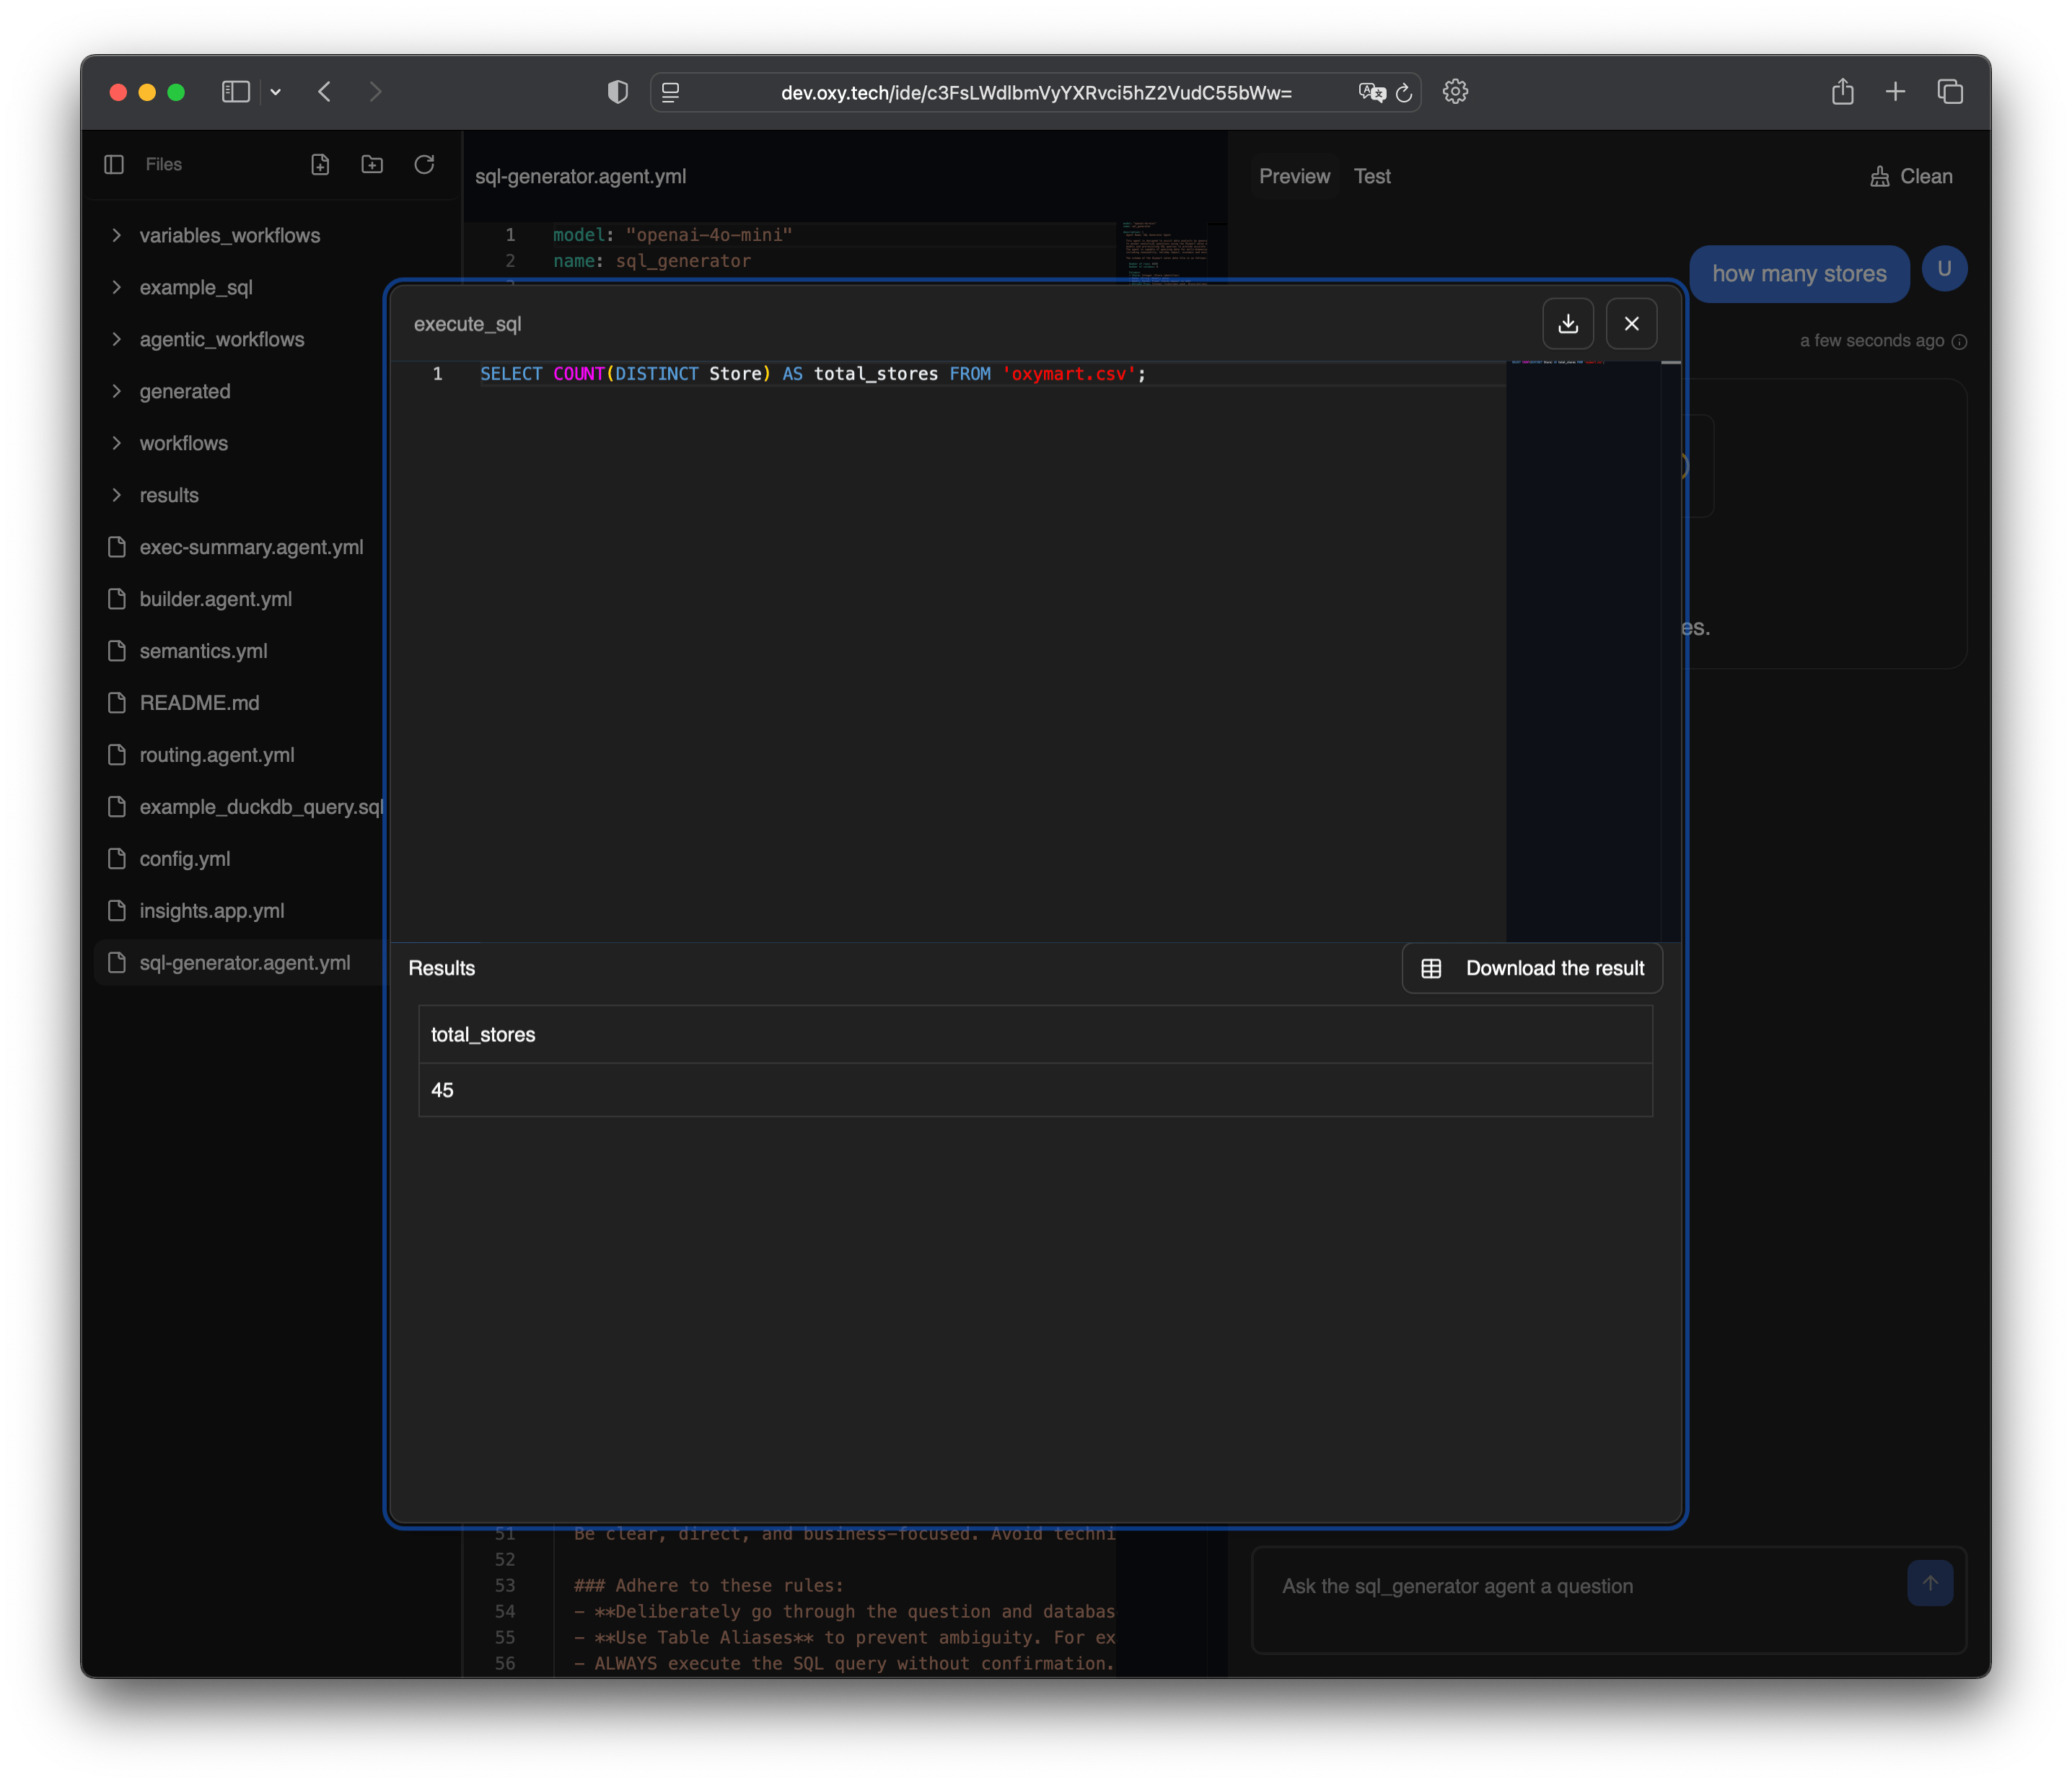Click the Safari share icon
Viewport: 2072px width, 1785px height.
[1842, 92]
